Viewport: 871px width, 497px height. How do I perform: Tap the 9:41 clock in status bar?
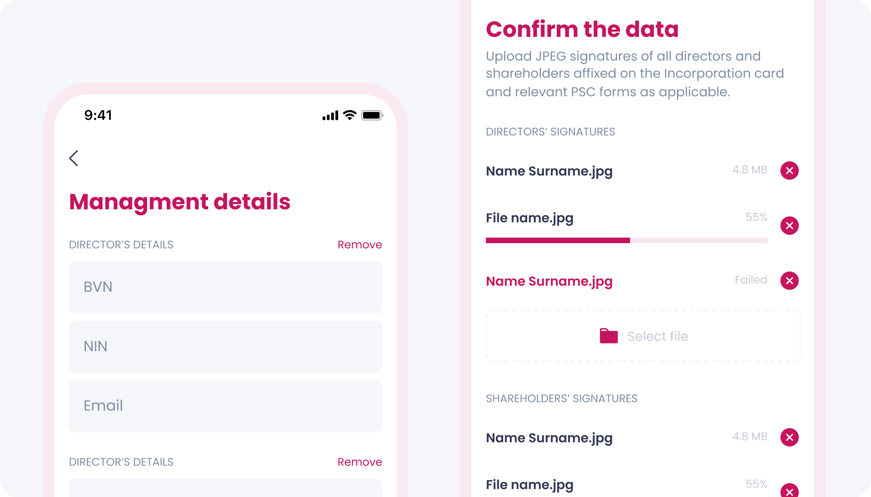coord(98,115)
